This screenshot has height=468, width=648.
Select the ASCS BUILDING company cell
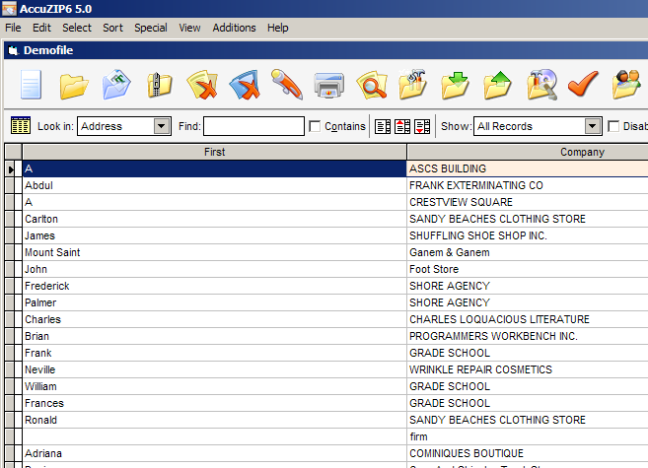528,168
